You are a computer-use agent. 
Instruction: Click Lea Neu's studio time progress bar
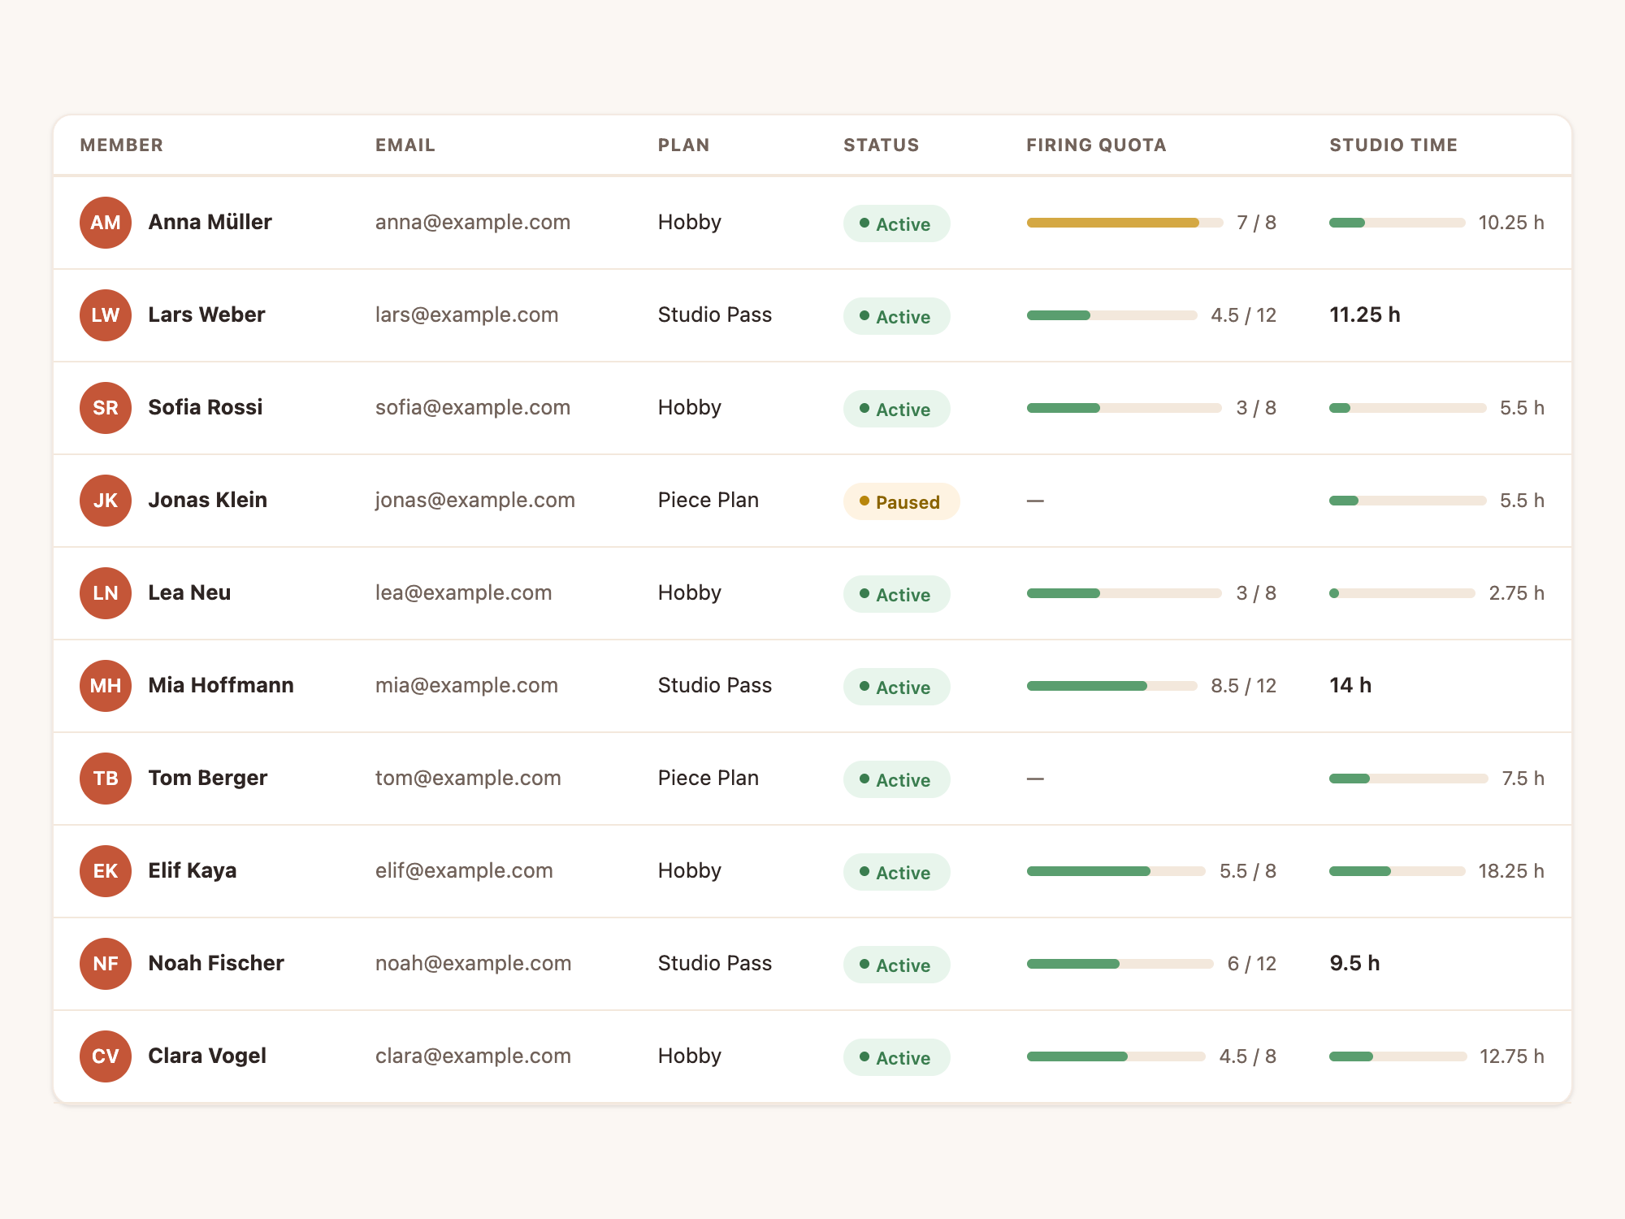pyautogui.click(x=1402, y=593)
